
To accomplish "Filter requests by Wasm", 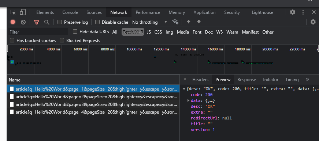I will tap(232, 32).
